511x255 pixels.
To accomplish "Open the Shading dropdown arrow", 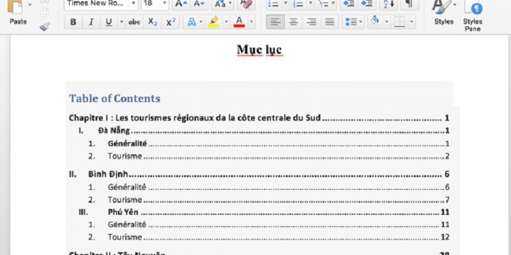I will click(386, 22).
